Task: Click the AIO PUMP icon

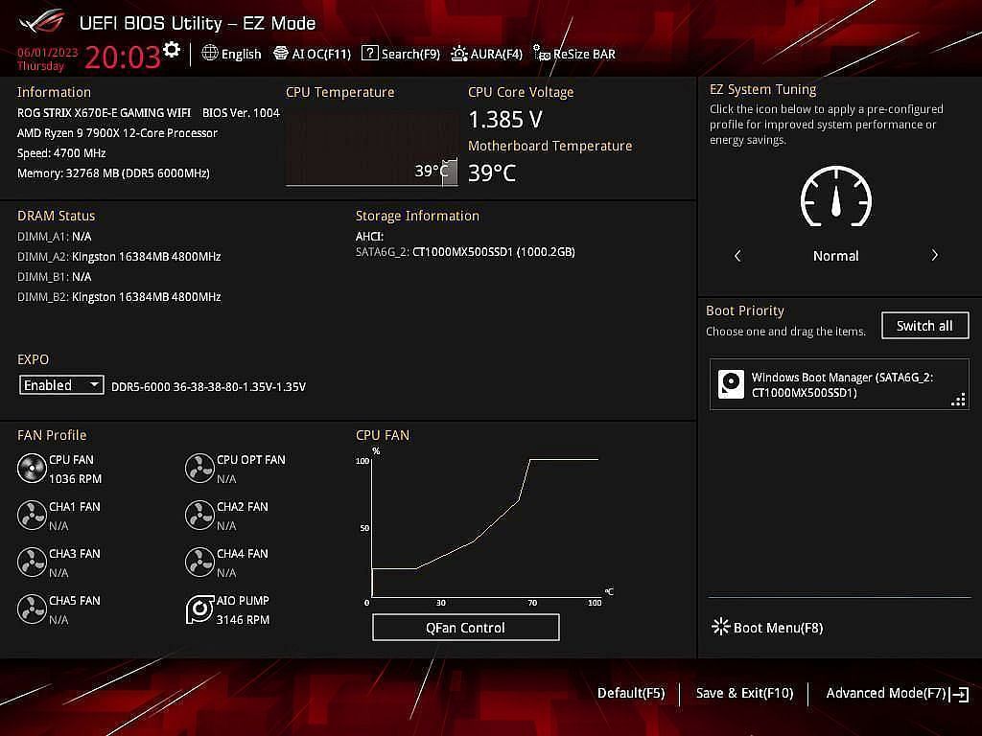Action: tap(199, 609)
